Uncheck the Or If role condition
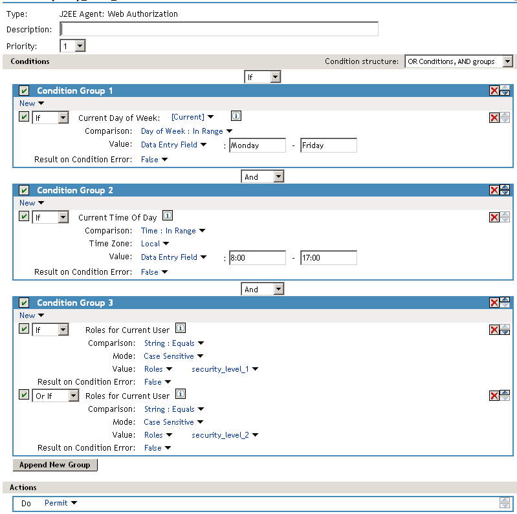The width and height of the screenshot is (517, 514). click(x=24, y=395)
